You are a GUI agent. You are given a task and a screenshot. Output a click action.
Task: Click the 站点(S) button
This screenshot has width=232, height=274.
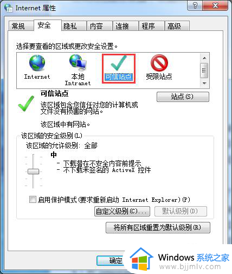183,97
